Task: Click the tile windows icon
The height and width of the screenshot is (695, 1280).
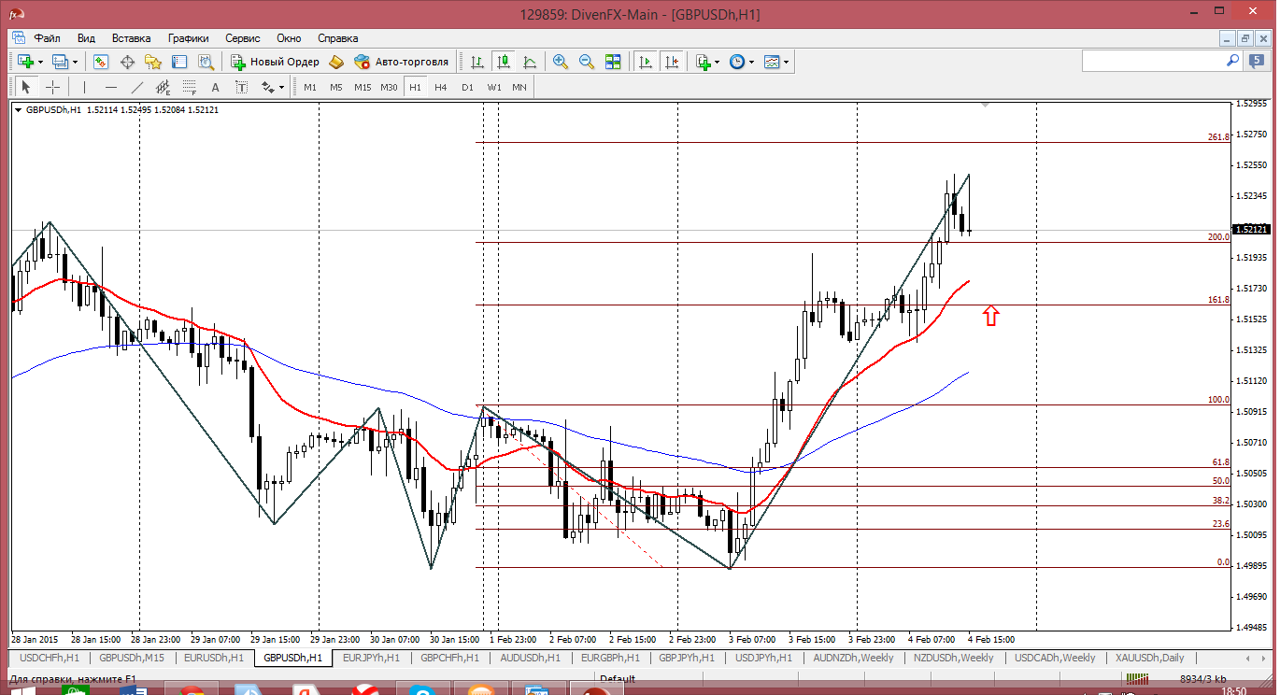Action: 613,62
